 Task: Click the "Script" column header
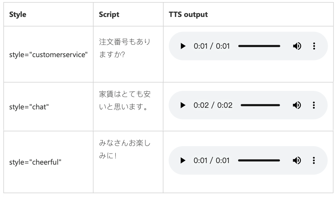click(109, 15)
